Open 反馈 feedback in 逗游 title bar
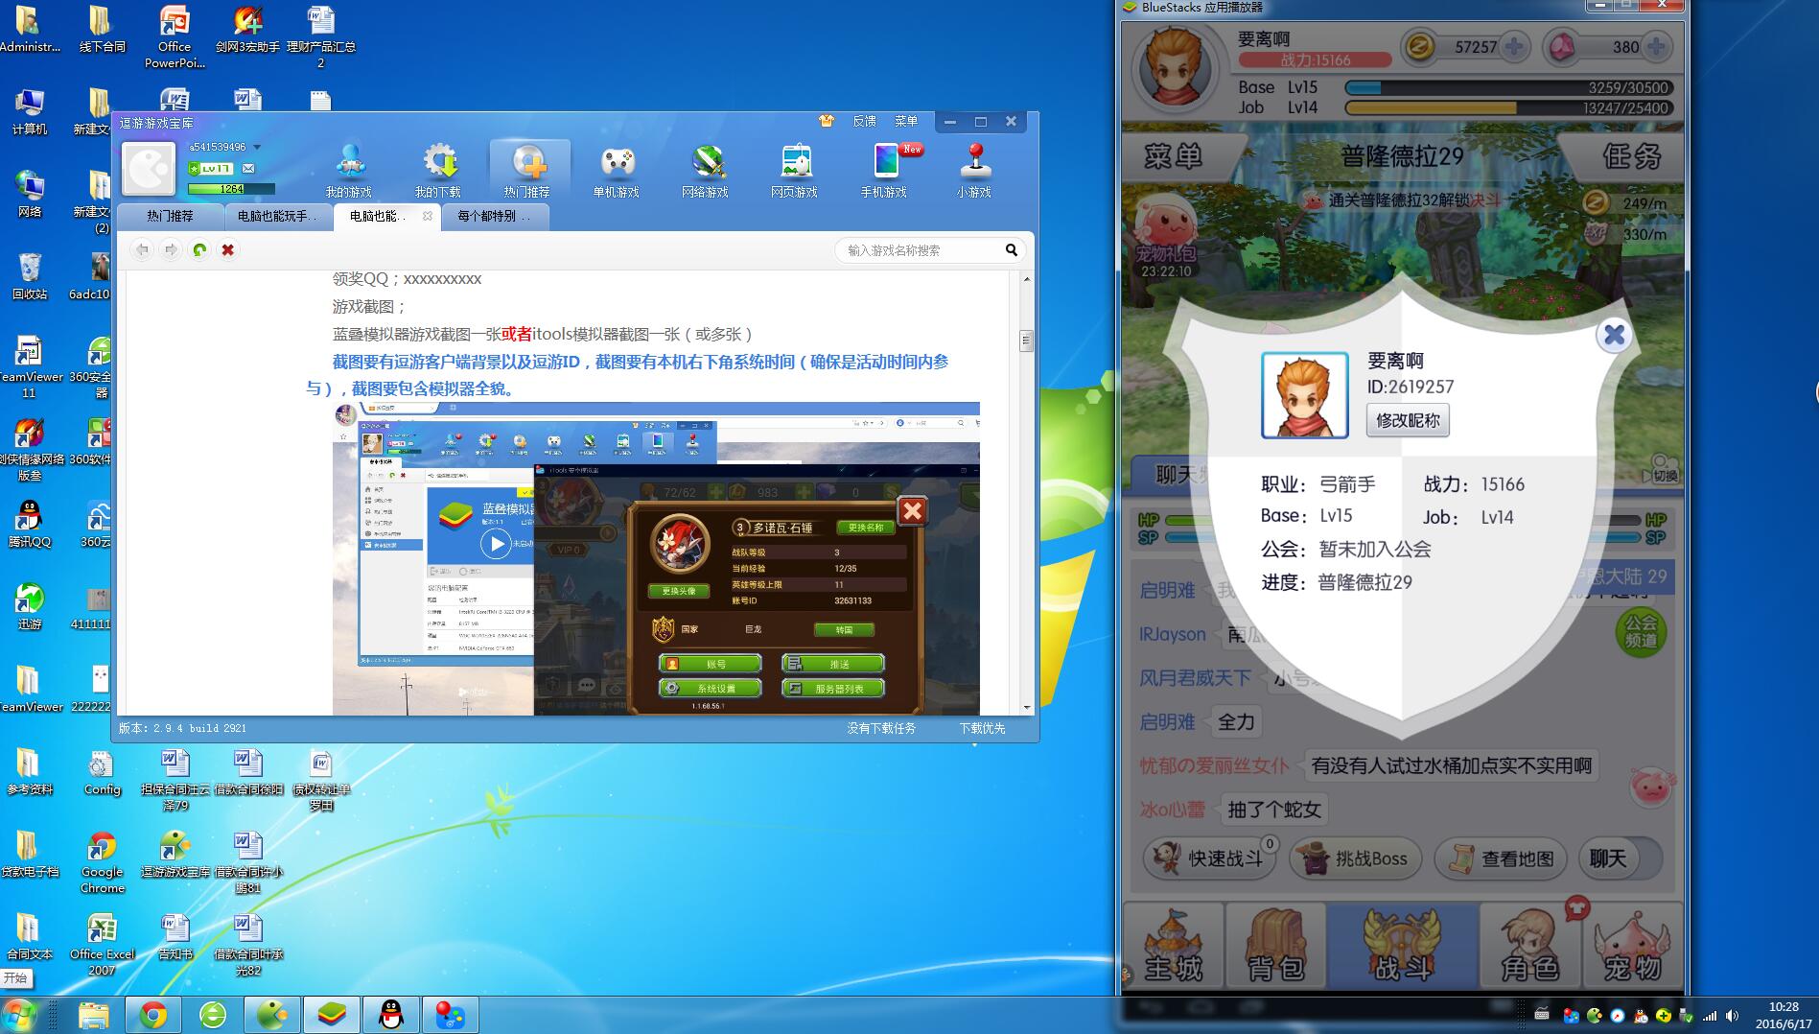 pos(865,122)
